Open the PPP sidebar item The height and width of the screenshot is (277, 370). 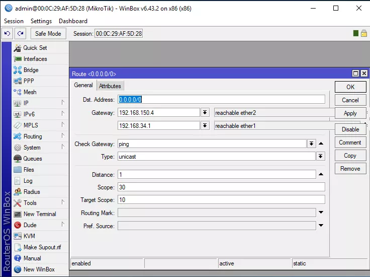[x=40, y=81]
